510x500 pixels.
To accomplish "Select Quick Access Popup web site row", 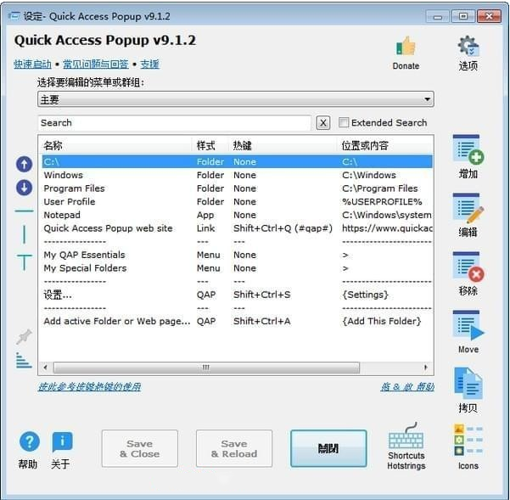I will click(237, 228).
